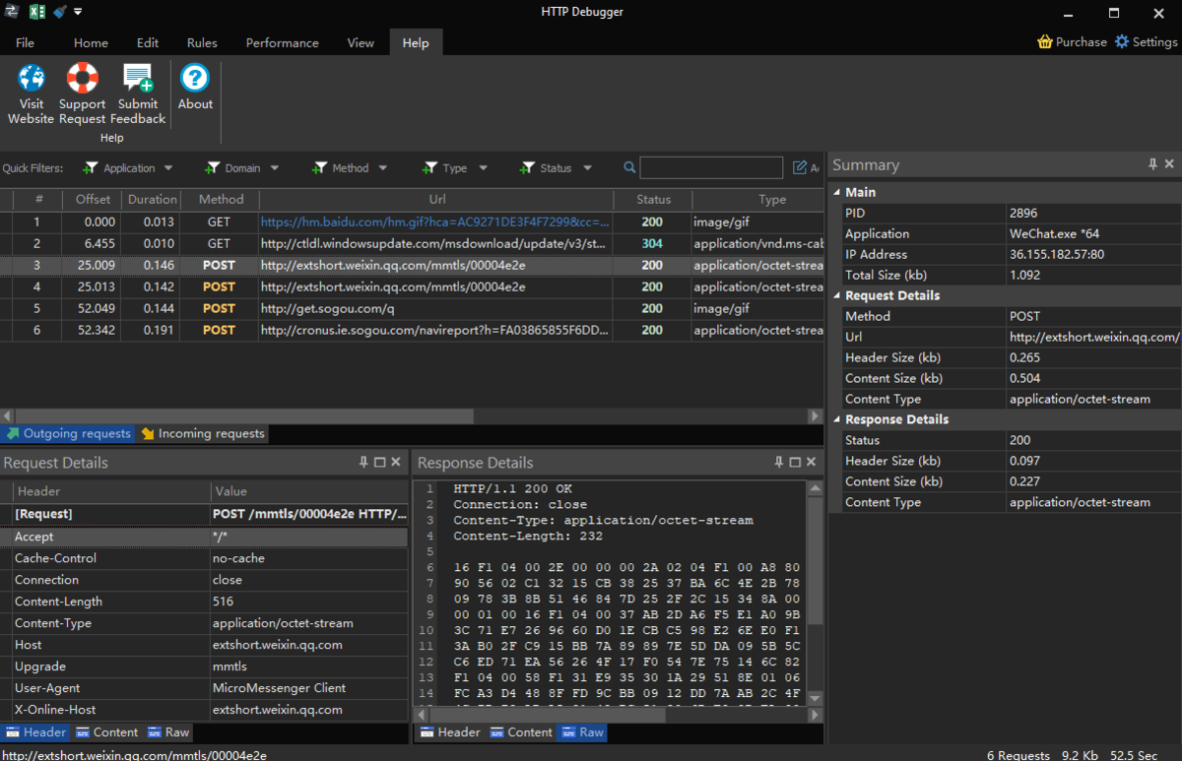Open the About question-mark icon

tap(195, 78)
